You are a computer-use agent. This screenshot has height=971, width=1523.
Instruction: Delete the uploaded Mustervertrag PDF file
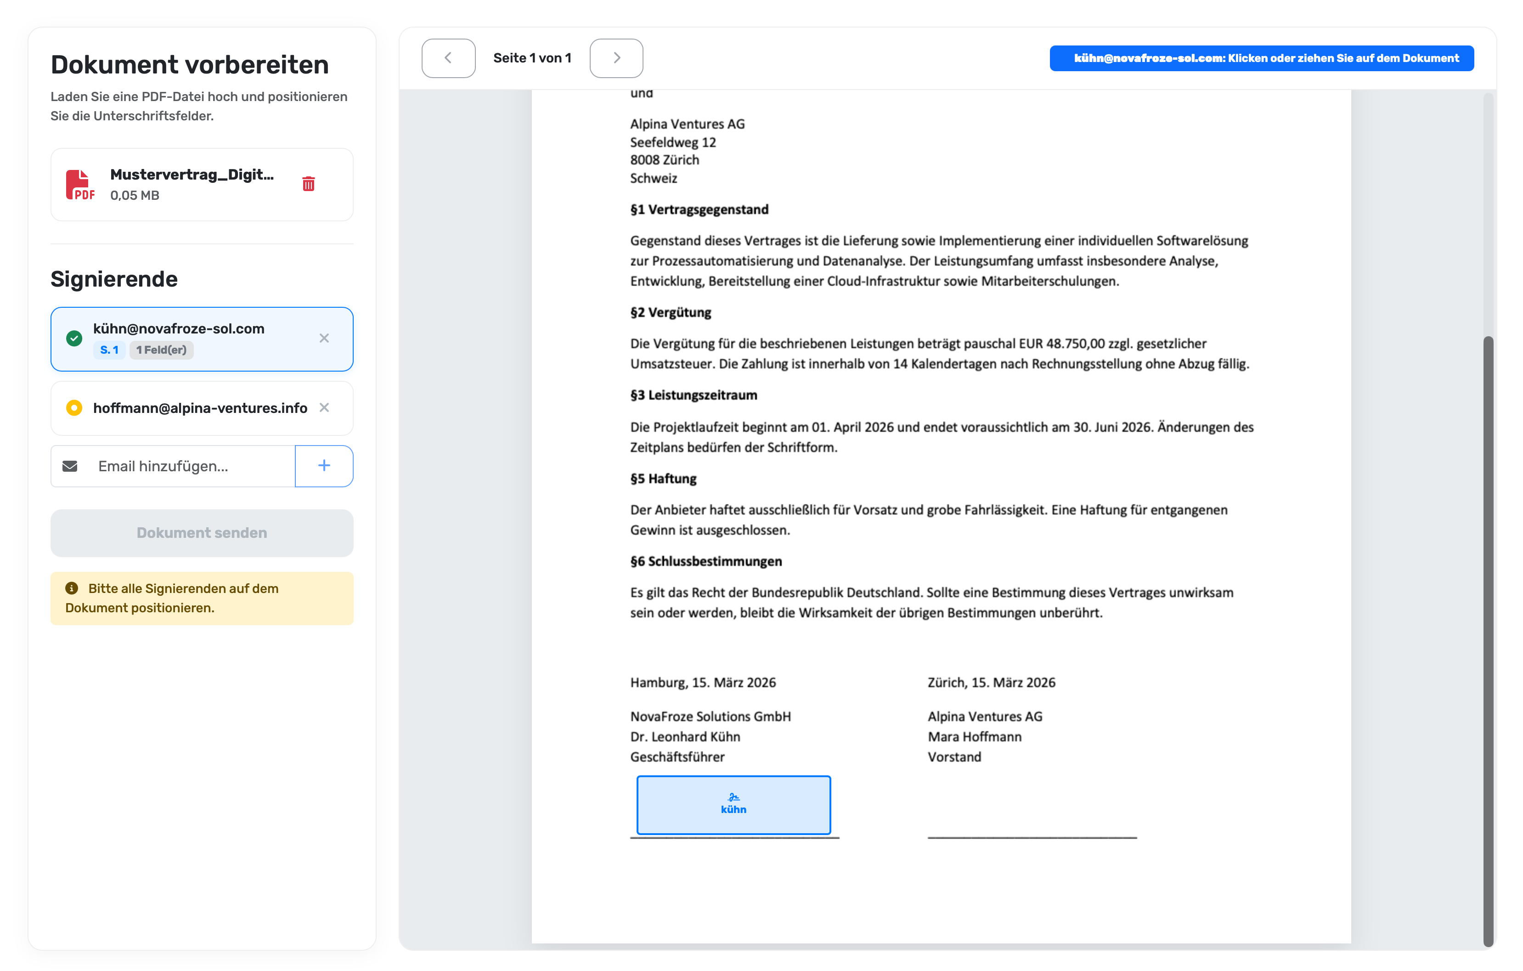[x=308, y=184]
